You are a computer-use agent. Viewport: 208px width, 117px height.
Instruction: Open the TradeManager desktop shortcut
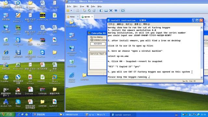tap(6, 78)
